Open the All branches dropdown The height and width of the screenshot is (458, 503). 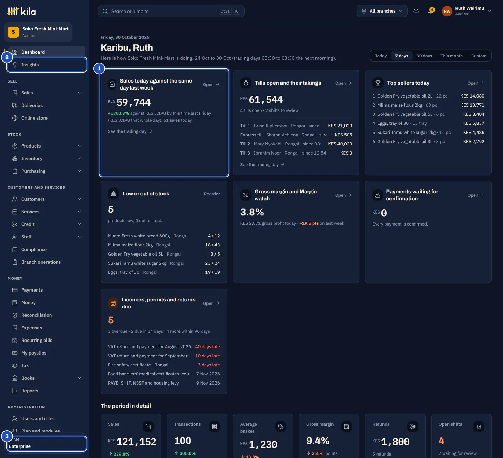(x=382, y=11)
